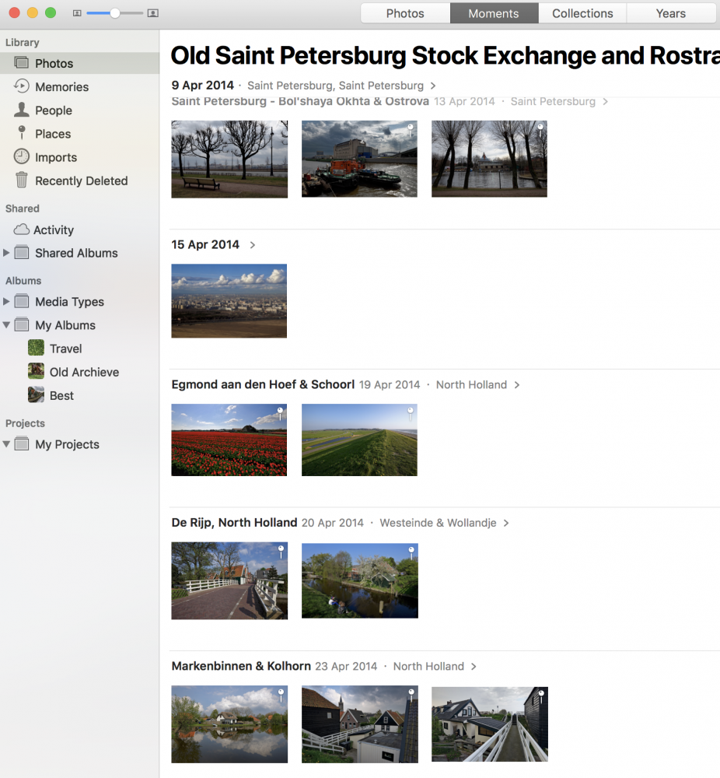
Task: Click the Travel album thumbnail icon
Action: click(x=36, y=348)
